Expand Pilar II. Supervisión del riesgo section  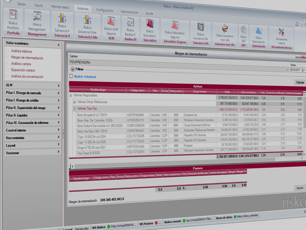pos(59,108)
